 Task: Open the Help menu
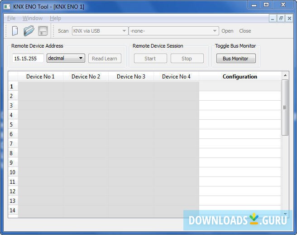[x=55, y=18]
